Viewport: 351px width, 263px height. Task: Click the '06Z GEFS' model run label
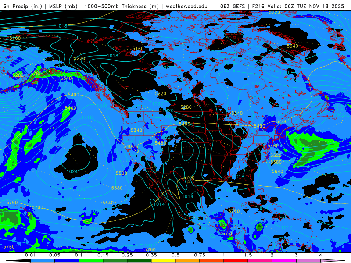[233, 6]
